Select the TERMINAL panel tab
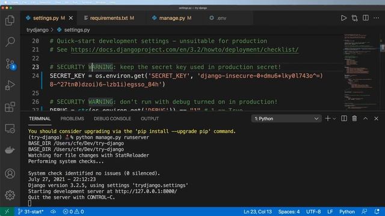This screenshot has width=385, height=216. point(40,119)
